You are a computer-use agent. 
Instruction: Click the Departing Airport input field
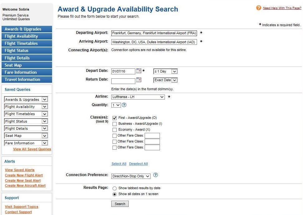pos(154,33)
